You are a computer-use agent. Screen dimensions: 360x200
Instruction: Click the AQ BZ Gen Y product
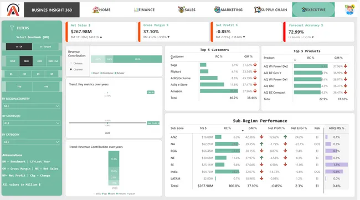[272, 73]
